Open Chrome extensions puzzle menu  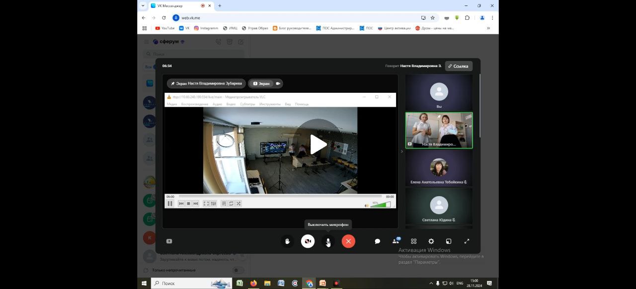click(467, 17)
